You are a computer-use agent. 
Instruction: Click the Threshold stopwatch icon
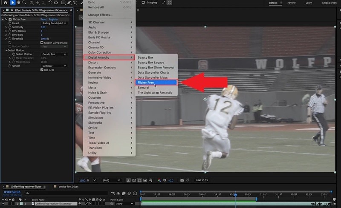pos(10,39)
